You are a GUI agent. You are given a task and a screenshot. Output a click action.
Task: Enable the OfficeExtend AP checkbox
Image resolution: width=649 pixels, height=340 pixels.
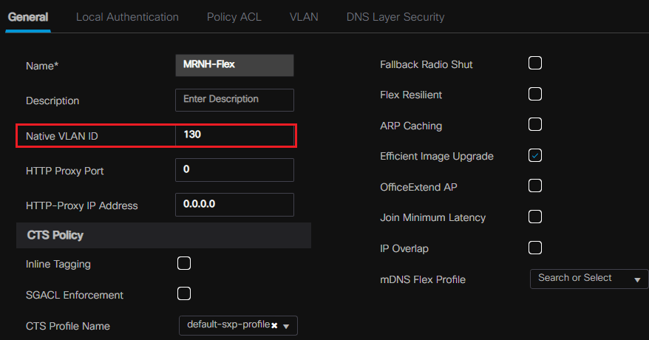(535, 186)
